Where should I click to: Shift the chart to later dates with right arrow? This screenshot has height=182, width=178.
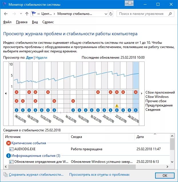click(x=142, y=93)
